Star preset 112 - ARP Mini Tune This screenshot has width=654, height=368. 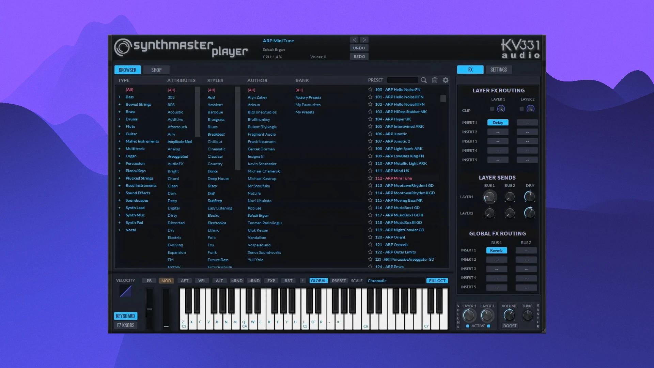[370, 178]
